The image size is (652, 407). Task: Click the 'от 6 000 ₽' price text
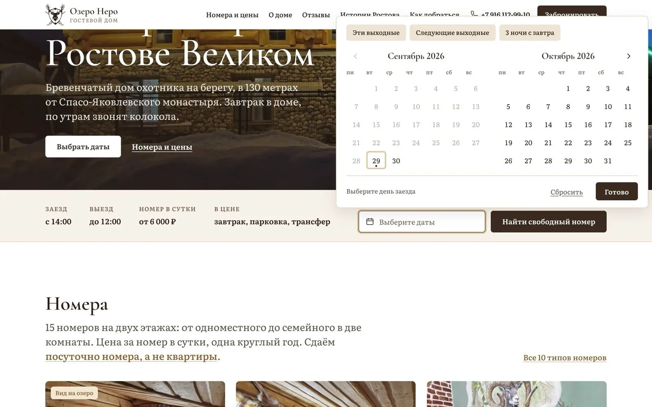click(x=157, y=221)
